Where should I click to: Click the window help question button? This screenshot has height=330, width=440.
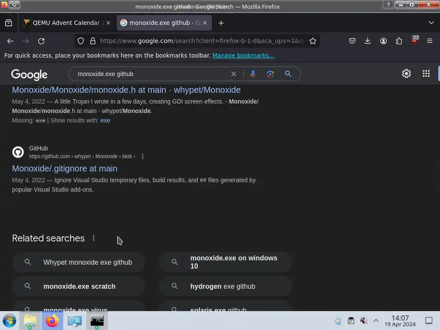(388, 5)
